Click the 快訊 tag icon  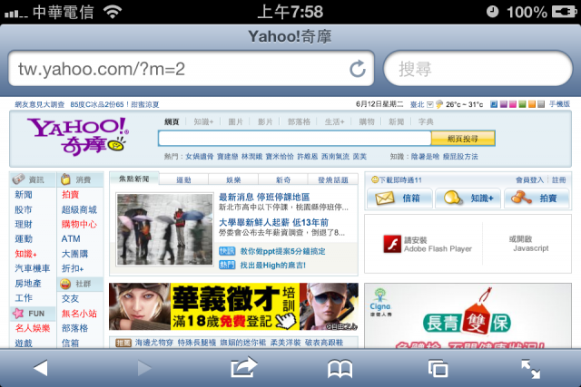tap(227, 251)
